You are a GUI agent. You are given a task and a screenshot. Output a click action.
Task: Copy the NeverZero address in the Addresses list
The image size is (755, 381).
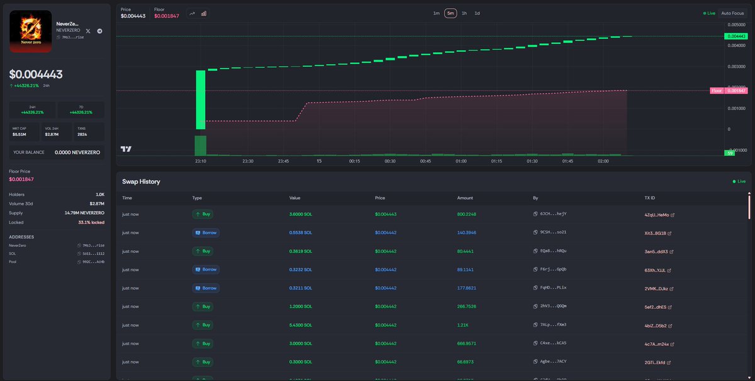(78, 245)
